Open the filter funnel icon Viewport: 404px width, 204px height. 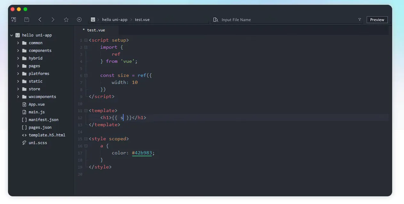click(360, 20)
